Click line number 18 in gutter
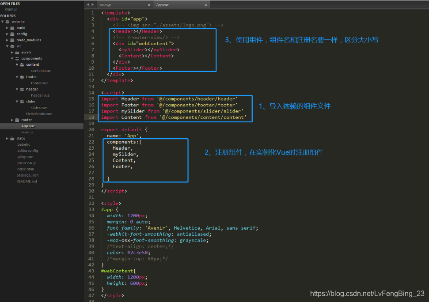 click(91, 117)
